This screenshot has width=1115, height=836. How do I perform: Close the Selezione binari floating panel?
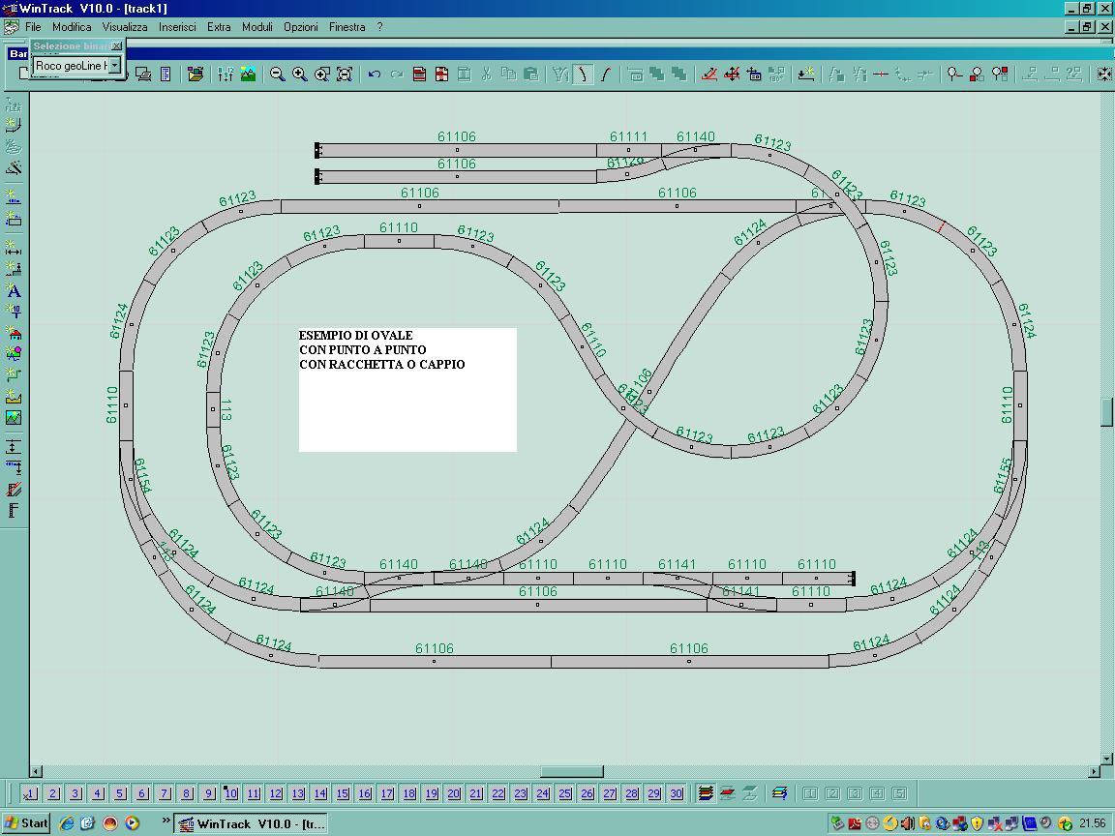tap(116, 45)
